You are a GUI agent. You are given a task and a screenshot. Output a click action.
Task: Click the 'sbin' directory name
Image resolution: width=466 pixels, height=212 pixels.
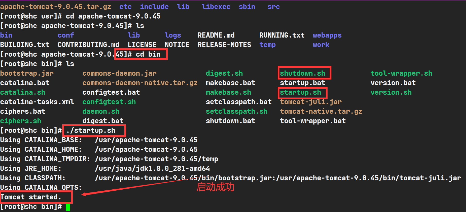[247, 7]
